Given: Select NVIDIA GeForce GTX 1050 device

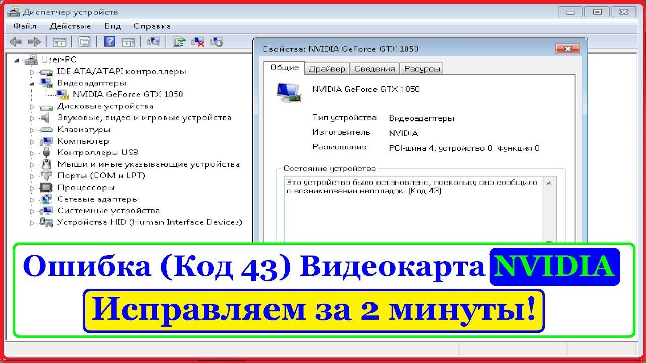Looking at the screenshot, I should 128,94.
